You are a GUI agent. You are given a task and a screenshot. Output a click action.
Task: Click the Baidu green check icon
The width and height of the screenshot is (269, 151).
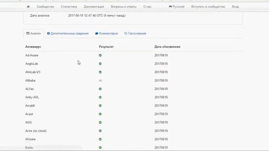(x=100, y=148)
